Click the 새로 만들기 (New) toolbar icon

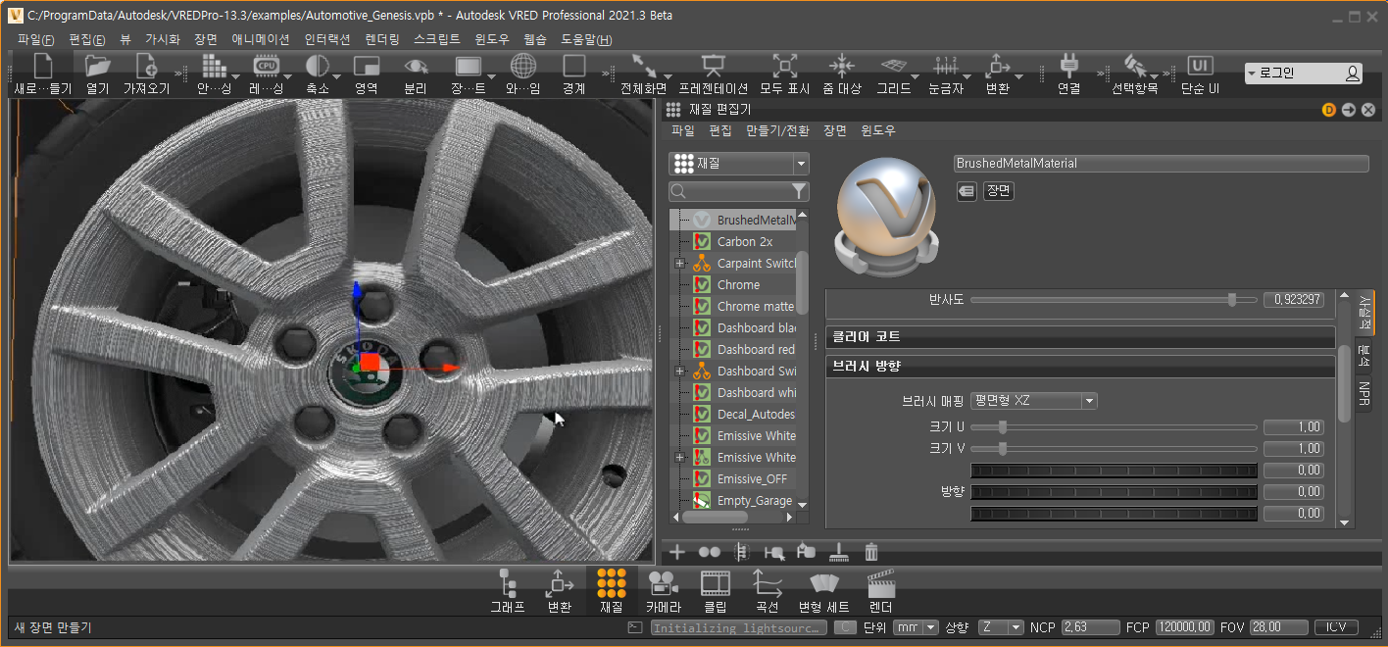(x=42, y=67)
